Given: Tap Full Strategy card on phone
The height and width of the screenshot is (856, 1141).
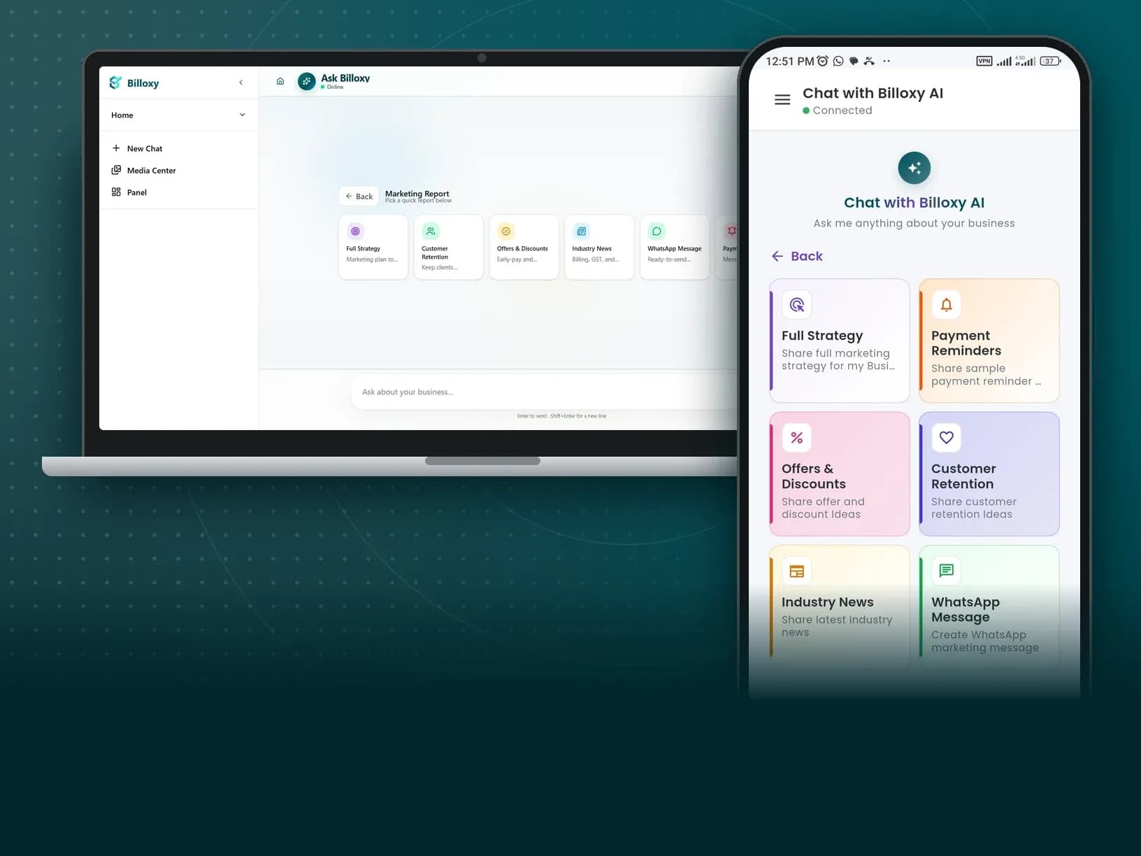Looking at the screenshot, I should 840,341.
